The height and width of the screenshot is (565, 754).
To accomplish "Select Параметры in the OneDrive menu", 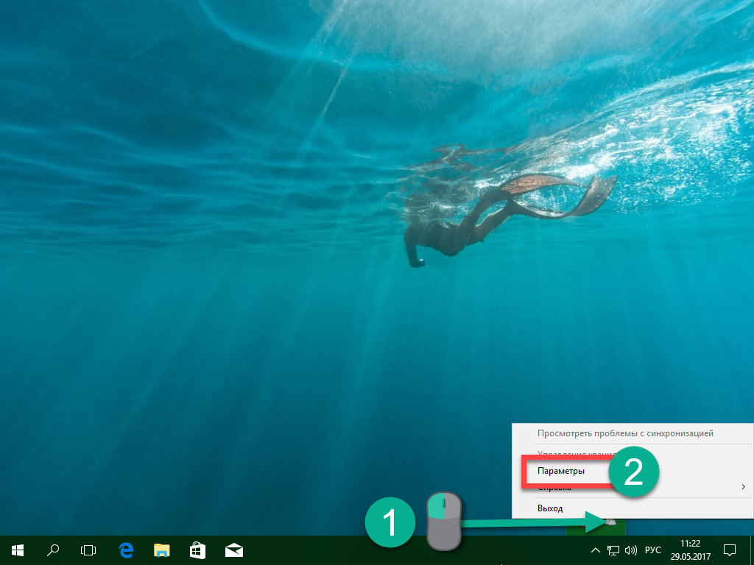I will coord(561,471).
